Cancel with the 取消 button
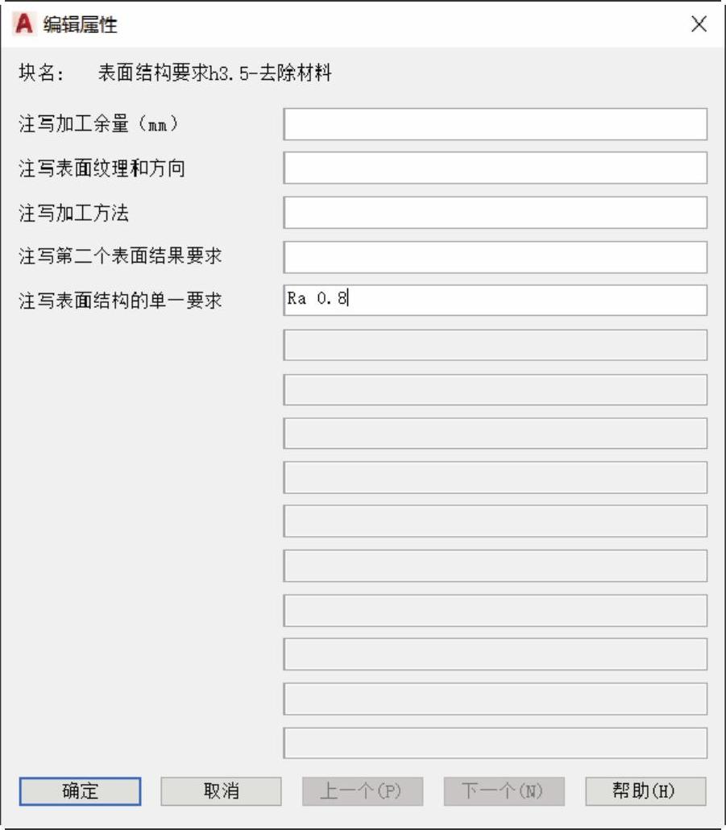 click(x=221, y=791)
